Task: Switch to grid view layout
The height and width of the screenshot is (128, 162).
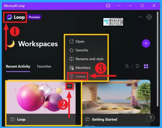Action: (x=146, y=66)
